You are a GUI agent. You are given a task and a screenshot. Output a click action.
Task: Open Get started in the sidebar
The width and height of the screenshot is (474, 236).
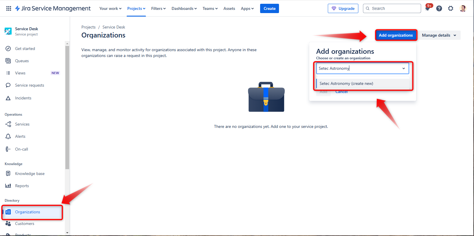(25, 49)
